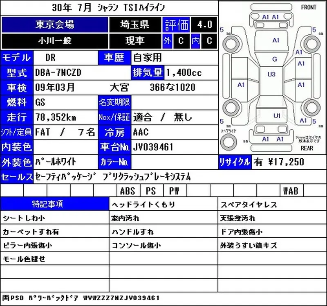Select the model value DR

point(50,58)
